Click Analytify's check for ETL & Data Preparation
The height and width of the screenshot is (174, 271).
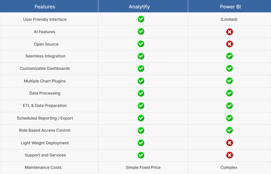(141, 106)
